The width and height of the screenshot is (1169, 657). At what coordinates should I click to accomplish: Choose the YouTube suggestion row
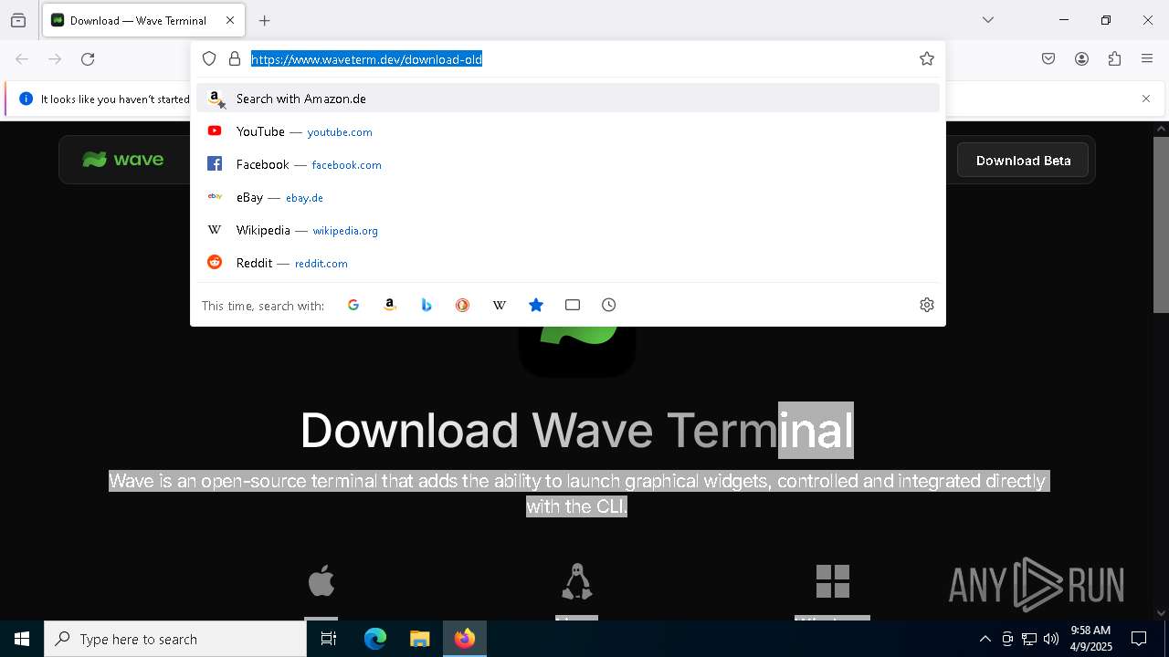click(568, 131)
